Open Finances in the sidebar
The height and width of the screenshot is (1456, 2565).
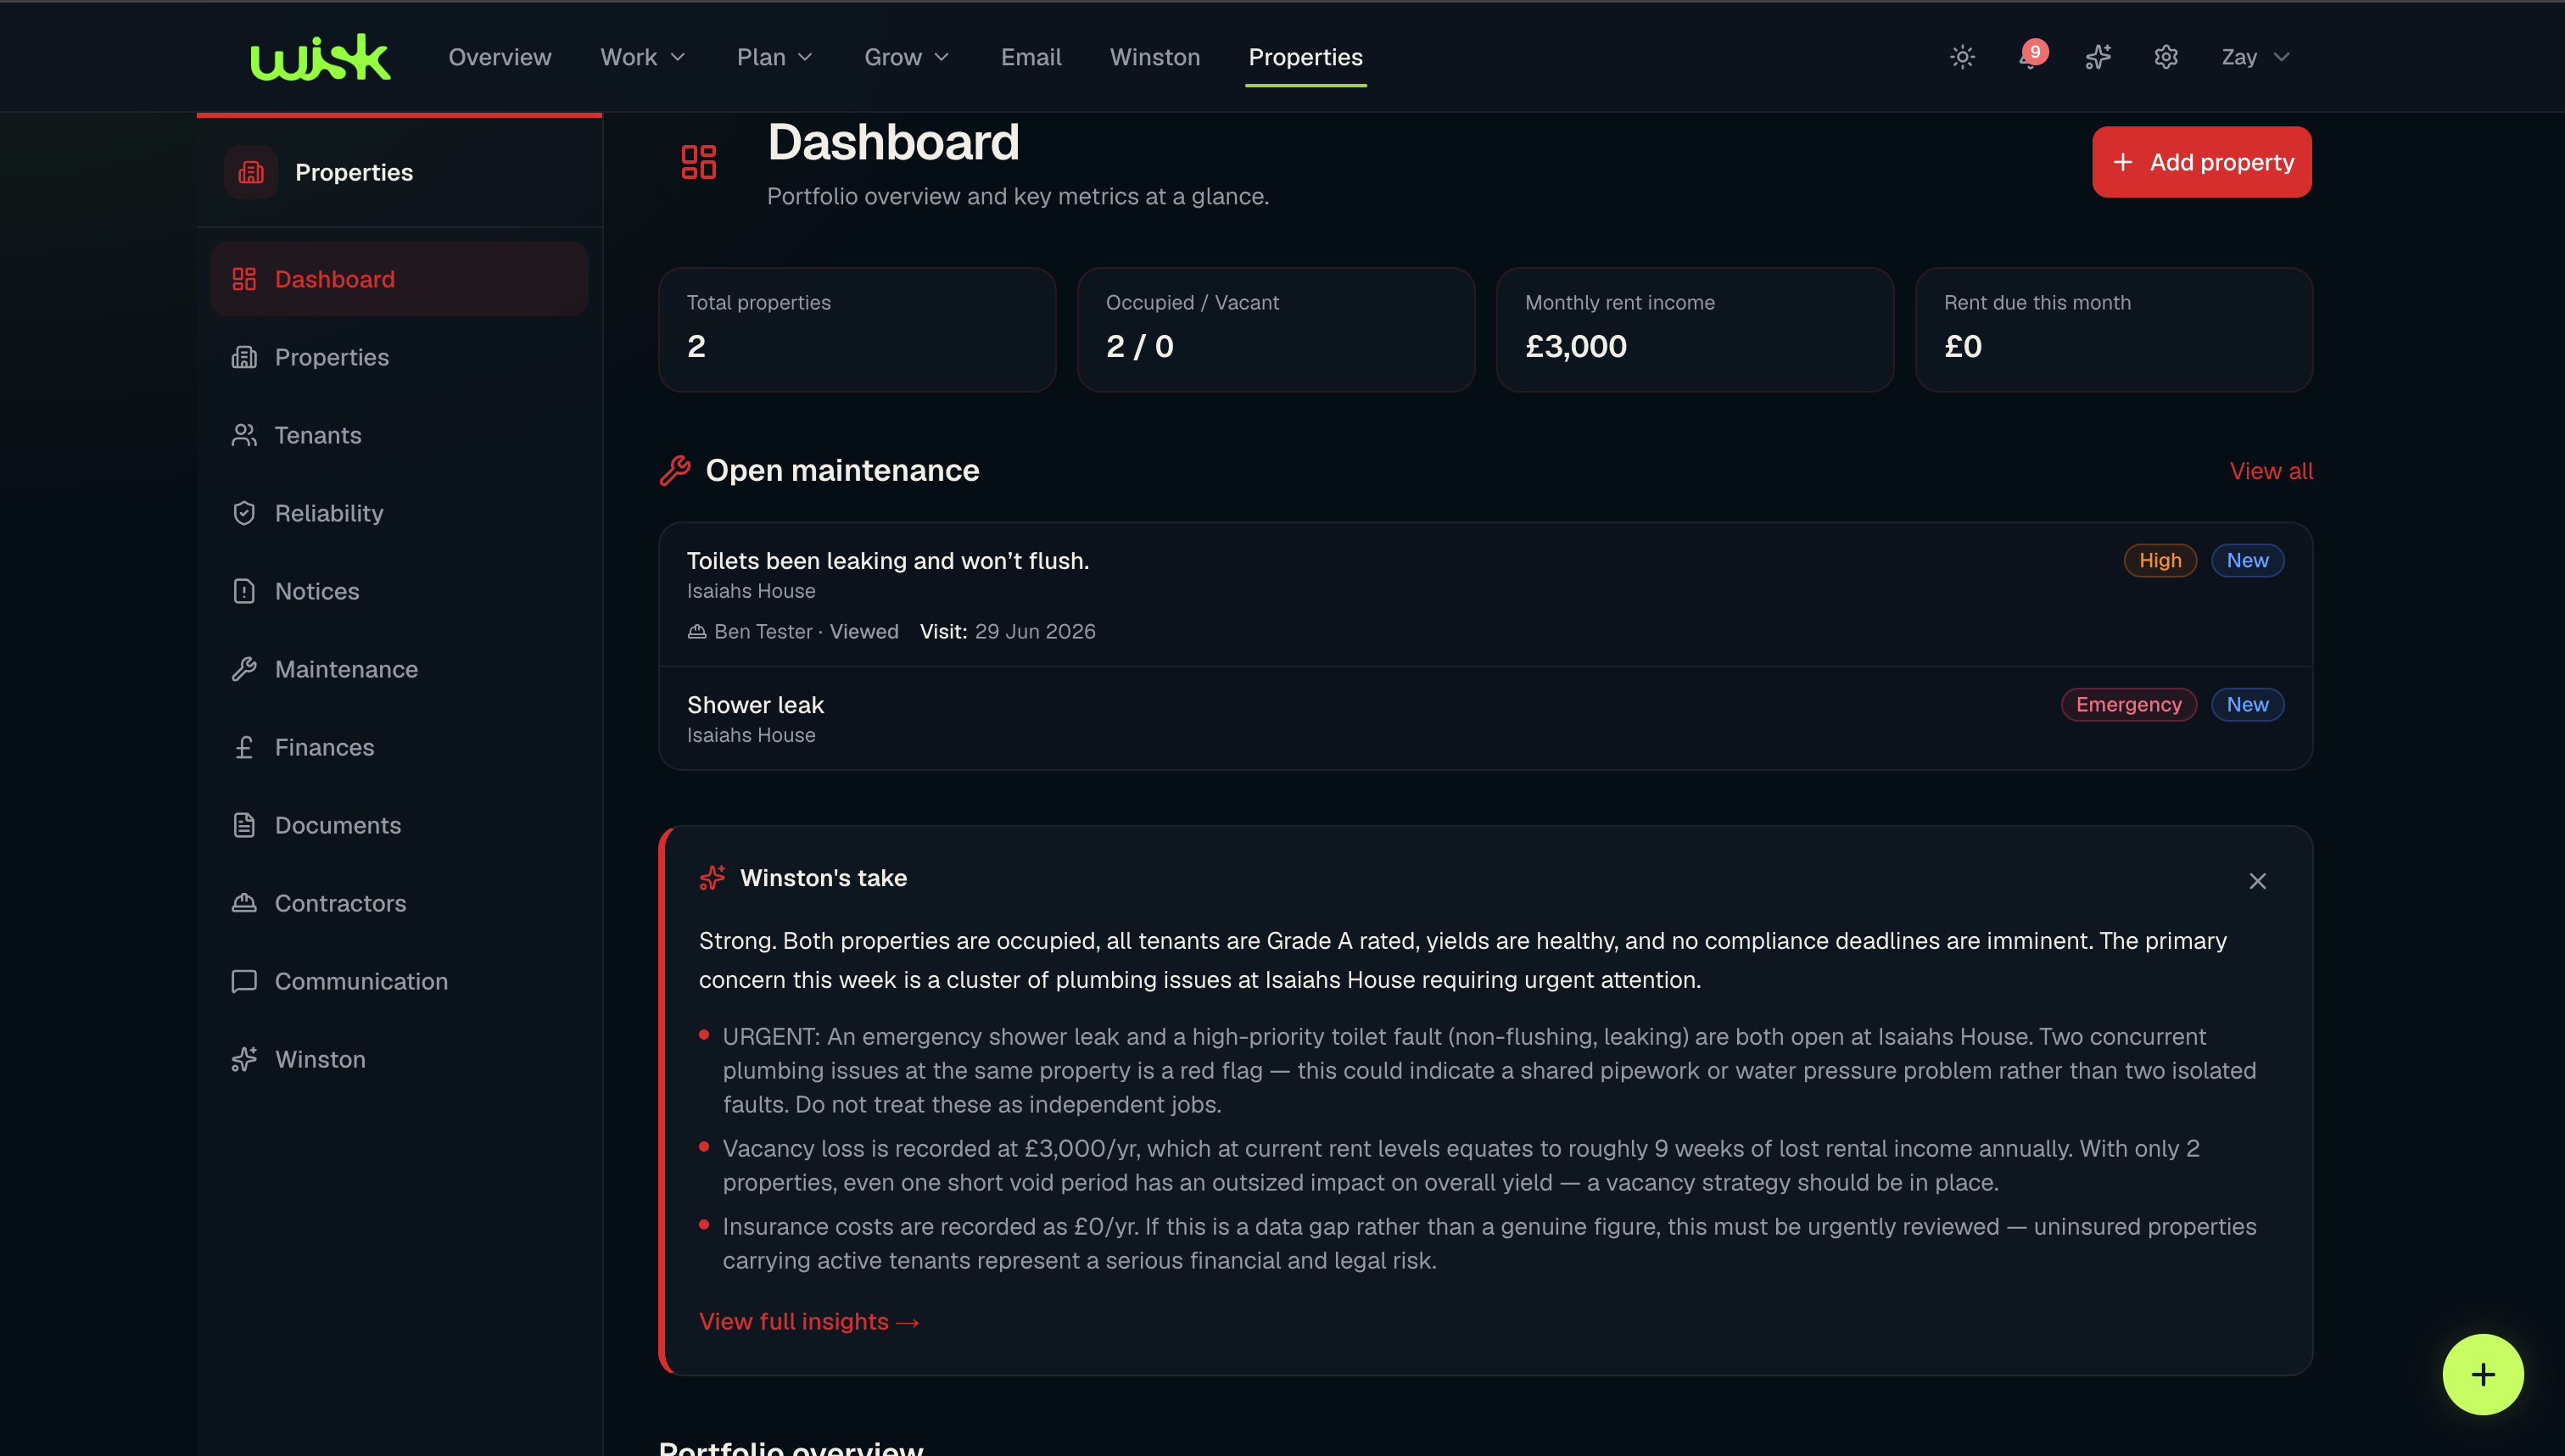point(399,747)
